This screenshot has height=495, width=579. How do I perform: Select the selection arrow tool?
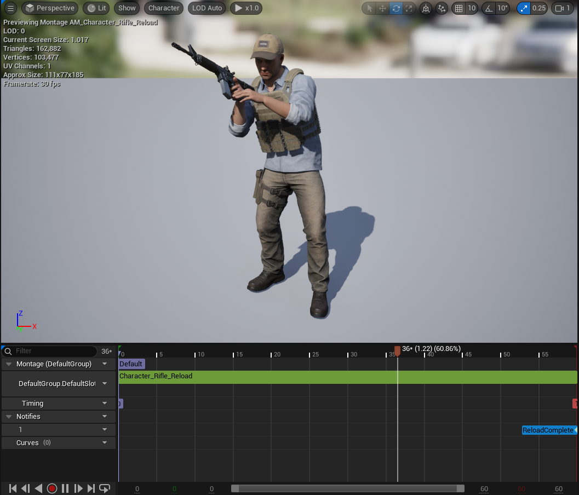[369, 8]
